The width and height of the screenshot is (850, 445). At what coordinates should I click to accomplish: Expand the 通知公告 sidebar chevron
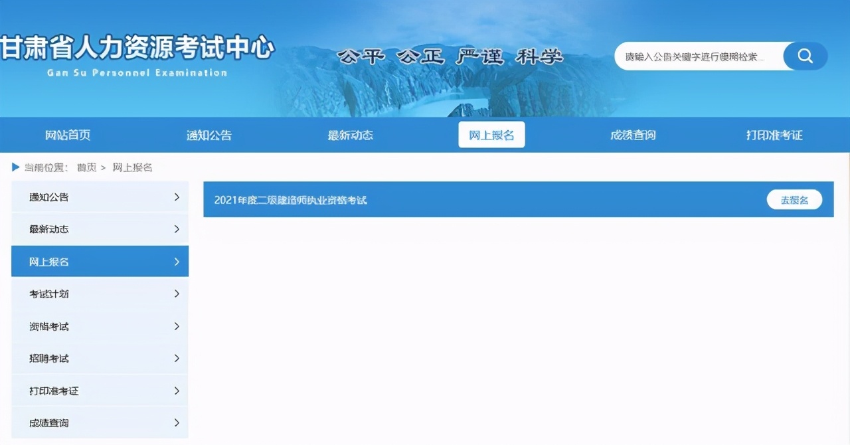177,197
